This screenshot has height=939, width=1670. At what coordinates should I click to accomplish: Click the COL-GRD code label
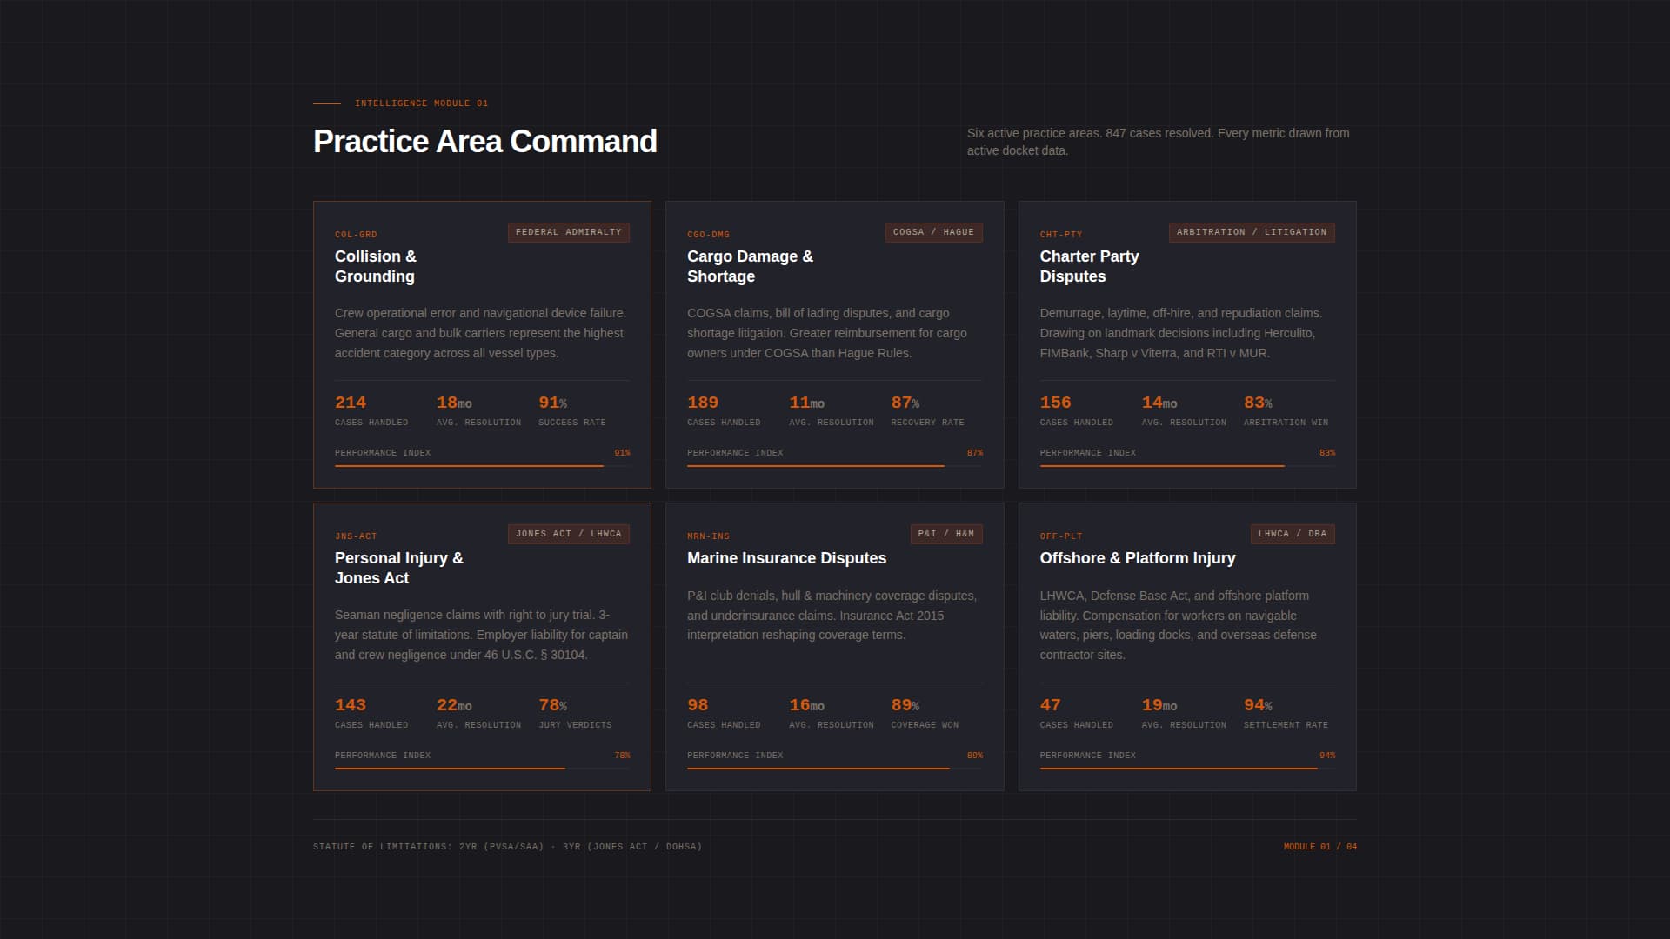click(356, 234)
